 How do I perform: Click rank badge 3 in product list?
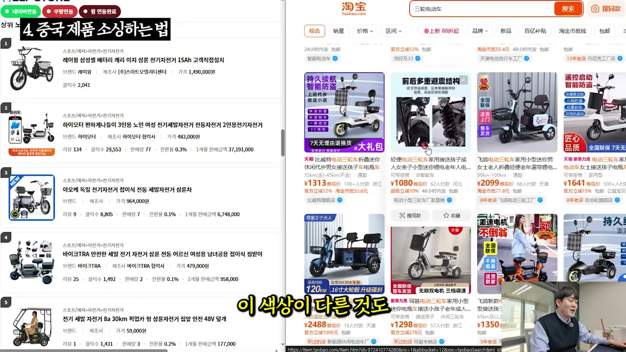pos(6,173)
